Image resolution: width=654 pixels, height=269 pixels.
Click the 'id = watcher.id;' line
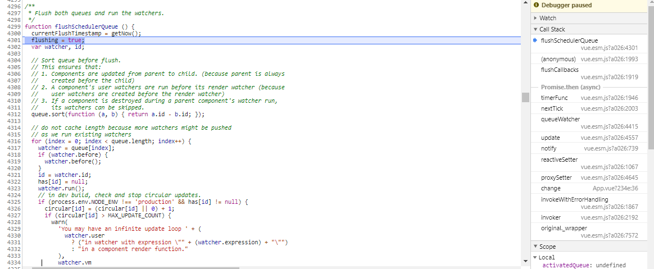click(x=65, y=175)
